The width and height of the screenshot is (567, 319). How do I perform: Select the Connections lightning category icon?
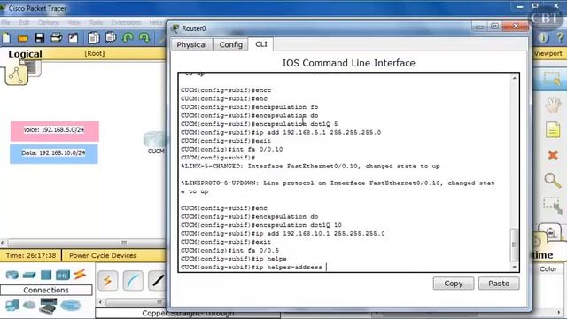pos(80,275)
